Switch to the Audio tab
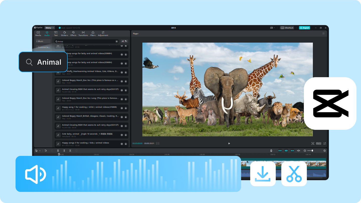This screenshot has width=361, height=203. point(47,33)
